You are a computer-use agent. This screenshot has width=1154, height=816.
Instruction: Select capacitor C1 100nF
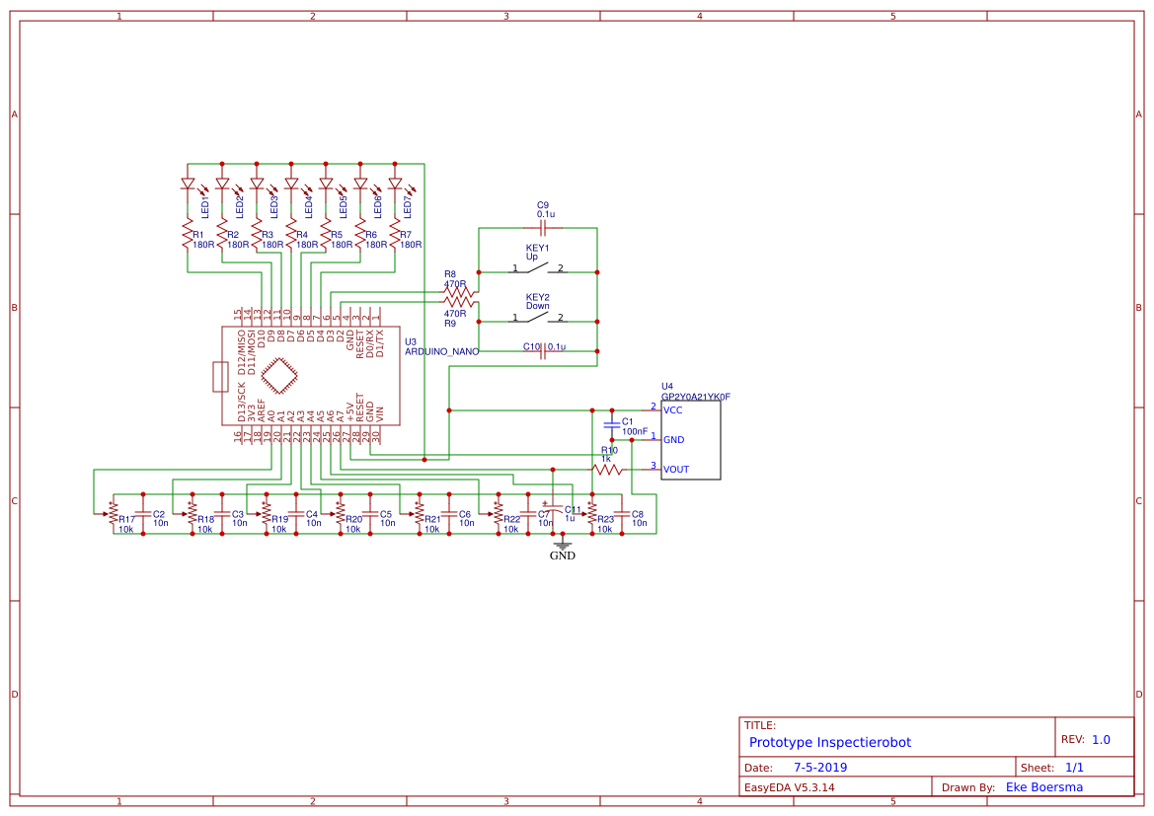click(614, 426)
